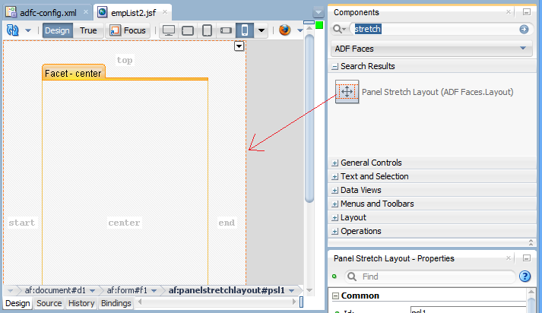This screenshot has height=313, width=542.
Task: Close the adfc-config.xml tab
Action: (86, 11)
